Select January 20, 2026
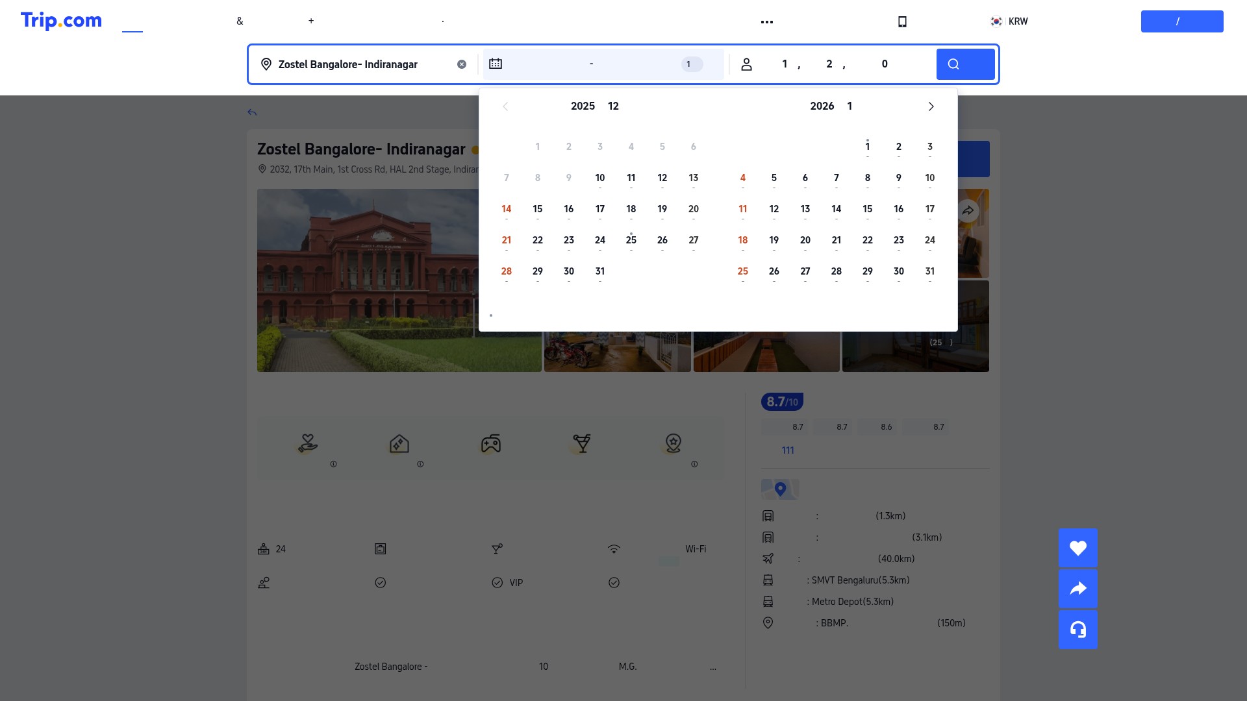1247x701 pixels. (x=805, y=240)
